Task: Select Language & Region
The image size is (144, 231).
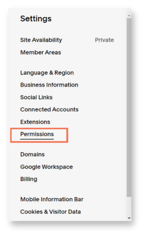Action: click(x=47, y=73)
